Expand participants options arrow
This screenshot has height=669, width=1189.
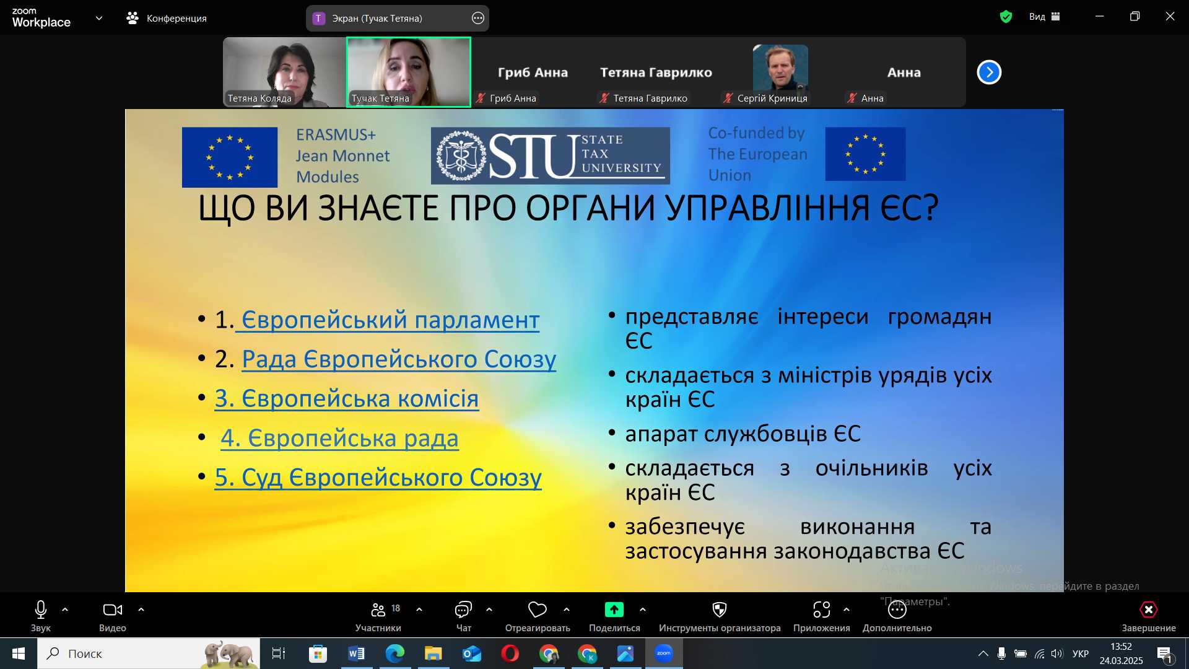(x=419, y=610)
